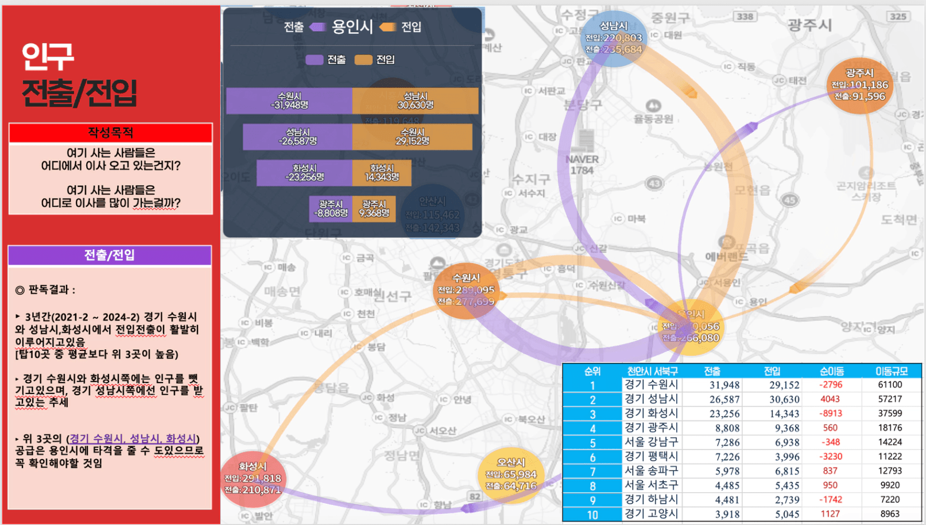This screenshot has height=525, width=926.
Task: Select the 경기 하남시 table cell
Action: (x=652, y=500)
